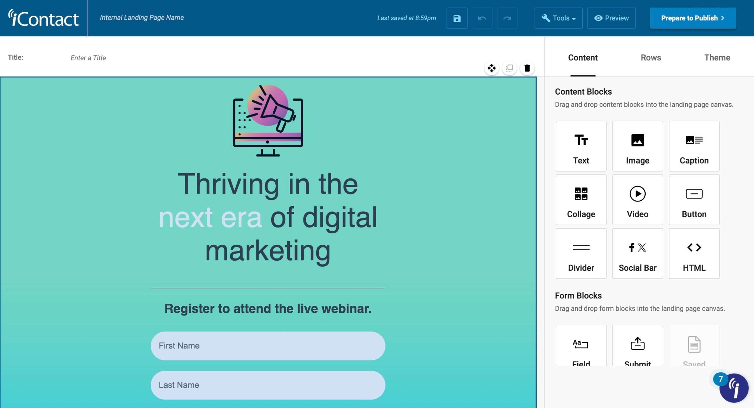Select the move row handle icon

(491, 68)
